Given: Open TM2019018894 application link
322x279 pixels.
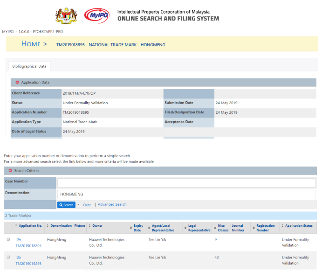Looking at the screenshot, I should pos(28,246).
